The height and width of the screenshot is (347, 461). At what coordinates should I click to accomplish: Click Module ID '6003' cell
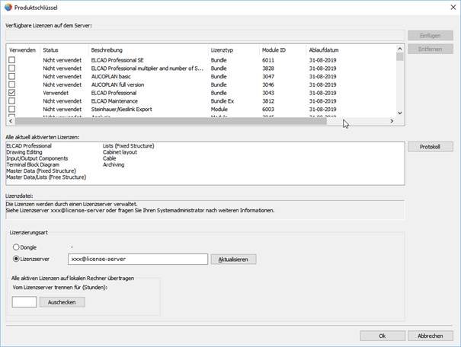[x=268, y=110]
